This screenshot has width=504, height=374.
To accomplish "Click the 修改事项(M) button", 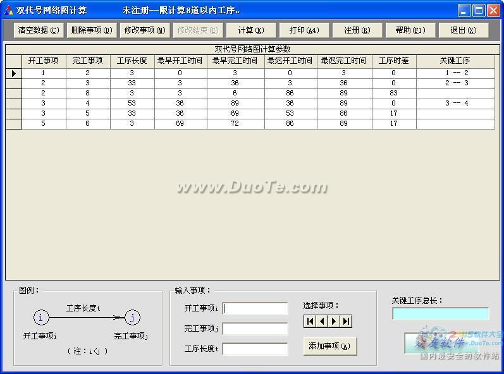I will 145,30.
